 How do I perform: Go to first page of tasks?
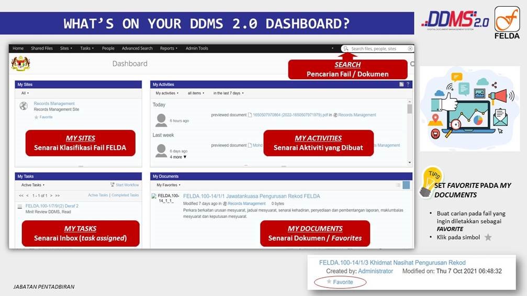21,195
